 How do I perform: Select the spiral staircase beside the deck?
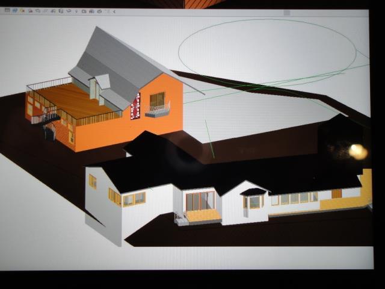(x=50, y=124)
